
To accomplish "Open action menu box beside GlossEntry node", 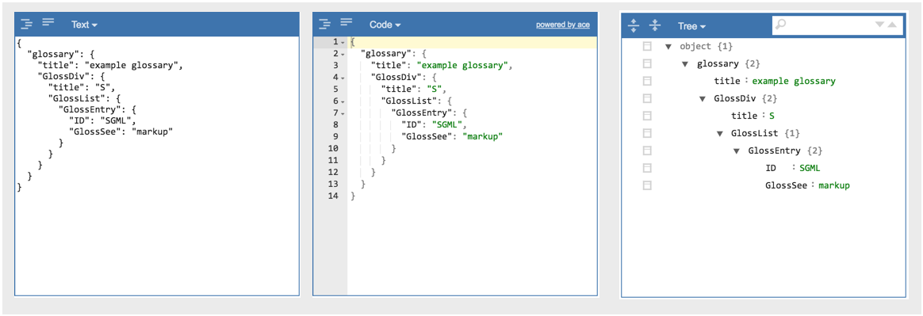I will click(x=647, y=150).
